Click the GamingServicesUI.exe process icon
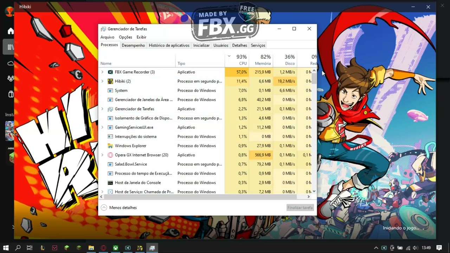Image resolution: width=450 pixels, height=253 pixels. tap(110, 127)
